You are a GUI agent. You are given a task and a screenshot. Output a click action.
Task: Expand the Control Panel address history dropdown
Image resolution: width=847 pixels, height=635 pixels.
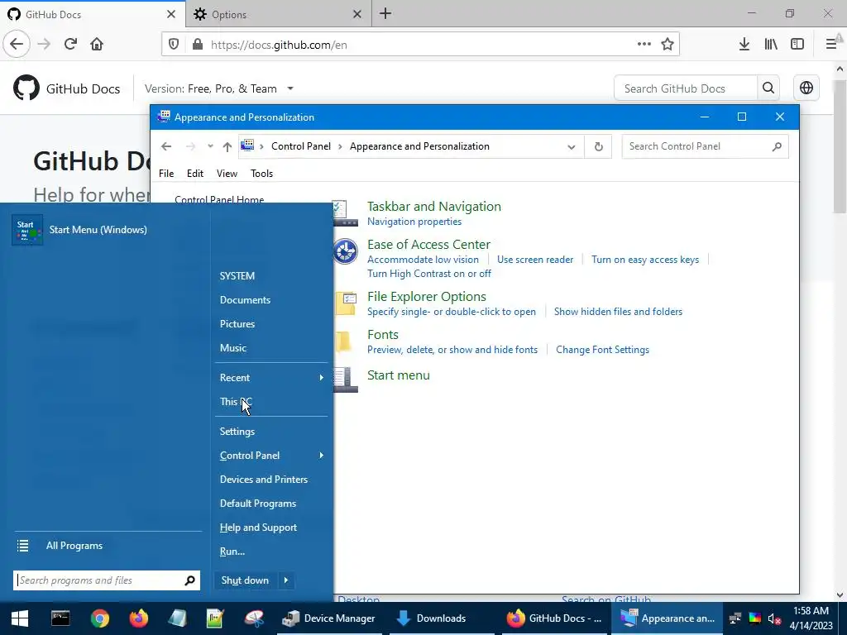point(571,147)
